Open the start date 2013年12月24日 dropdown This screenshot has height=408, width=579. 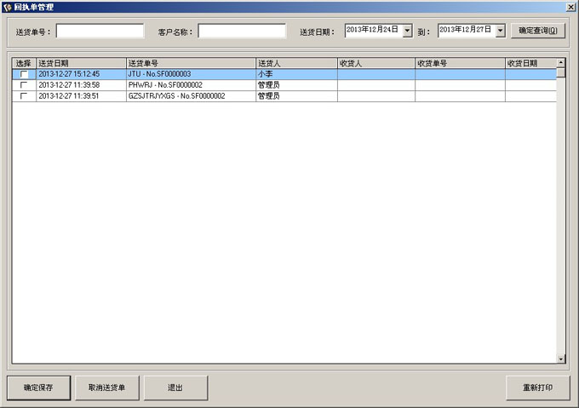(x=407, y=31)
